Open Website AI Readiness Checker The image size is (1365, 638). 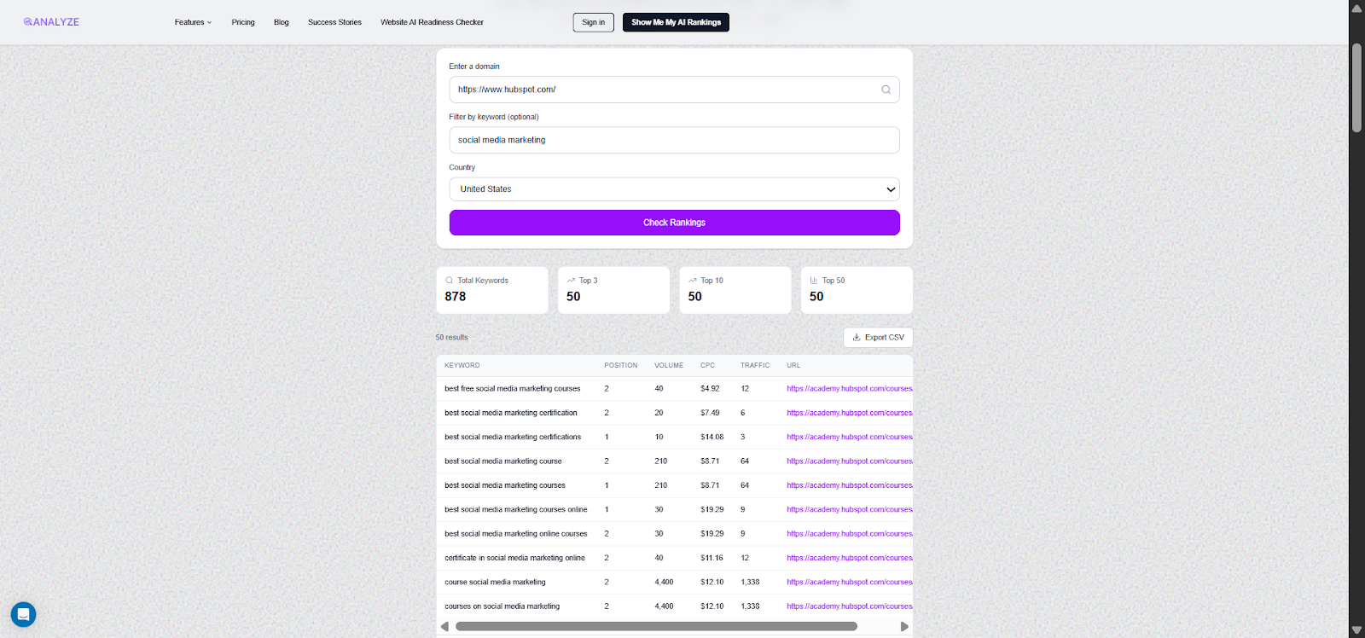(432, 22)
